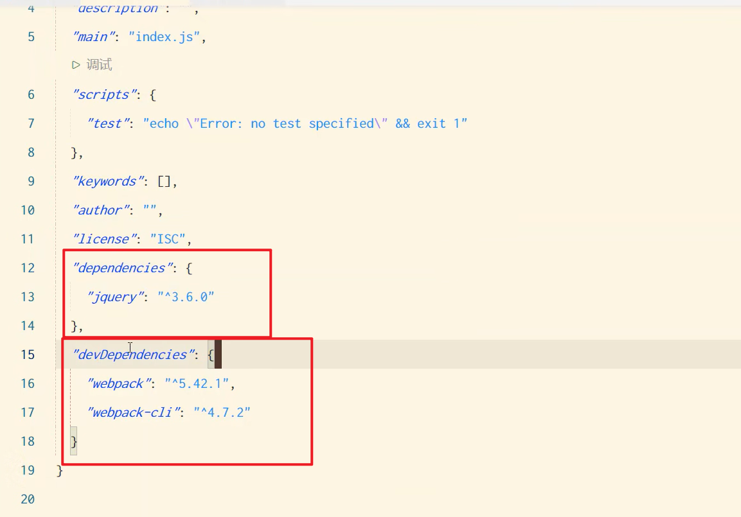
Task: Run the 调试 CodeLens link
Action: [x=99, y=65]
